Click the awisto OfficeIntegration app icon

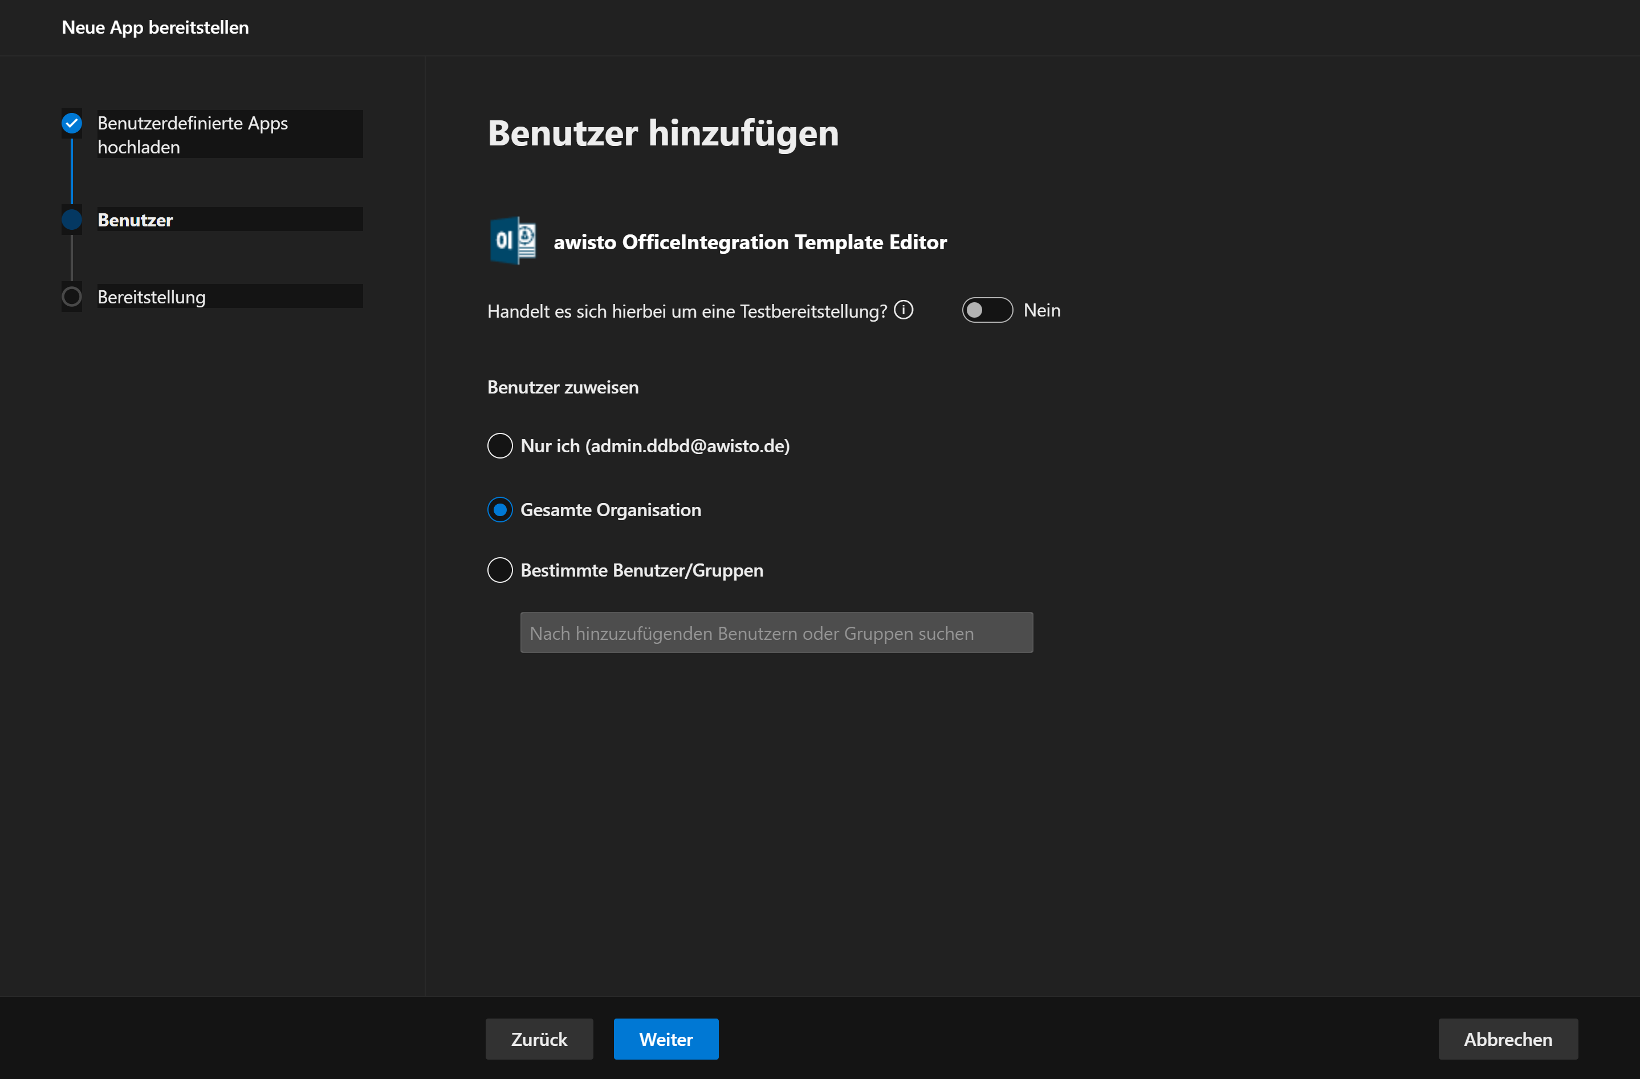click(x=512, y=241)
